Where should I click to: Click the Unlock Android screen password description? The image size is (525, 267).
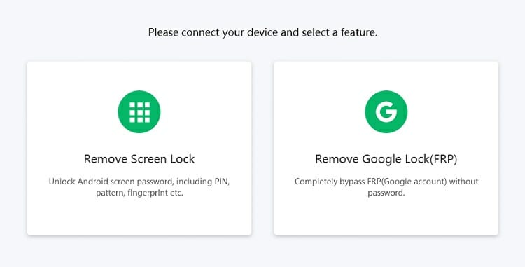139,187
